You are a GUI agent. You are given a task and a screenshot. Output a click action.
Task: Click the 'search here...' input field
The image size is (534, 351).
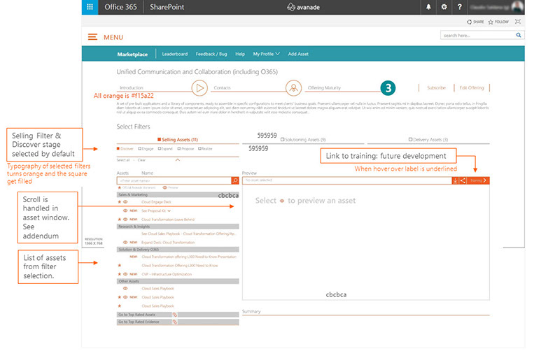[477, 35]
